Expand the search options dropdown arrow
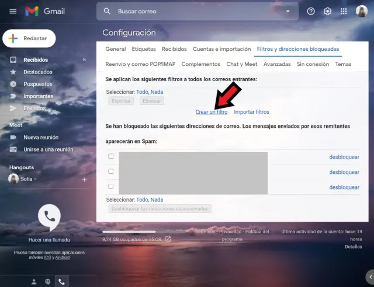The height and width of the screenshot is (287, 374). 288,11
